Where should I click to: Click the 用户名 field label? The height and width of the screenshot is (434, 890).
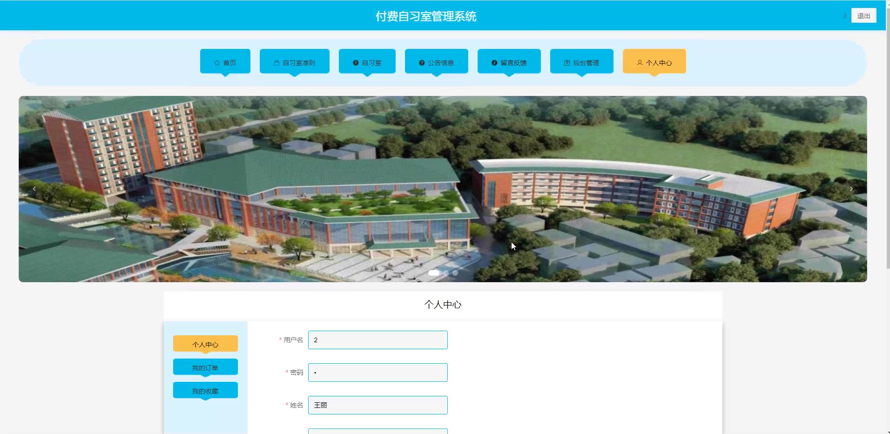click(x=293, y=340)
